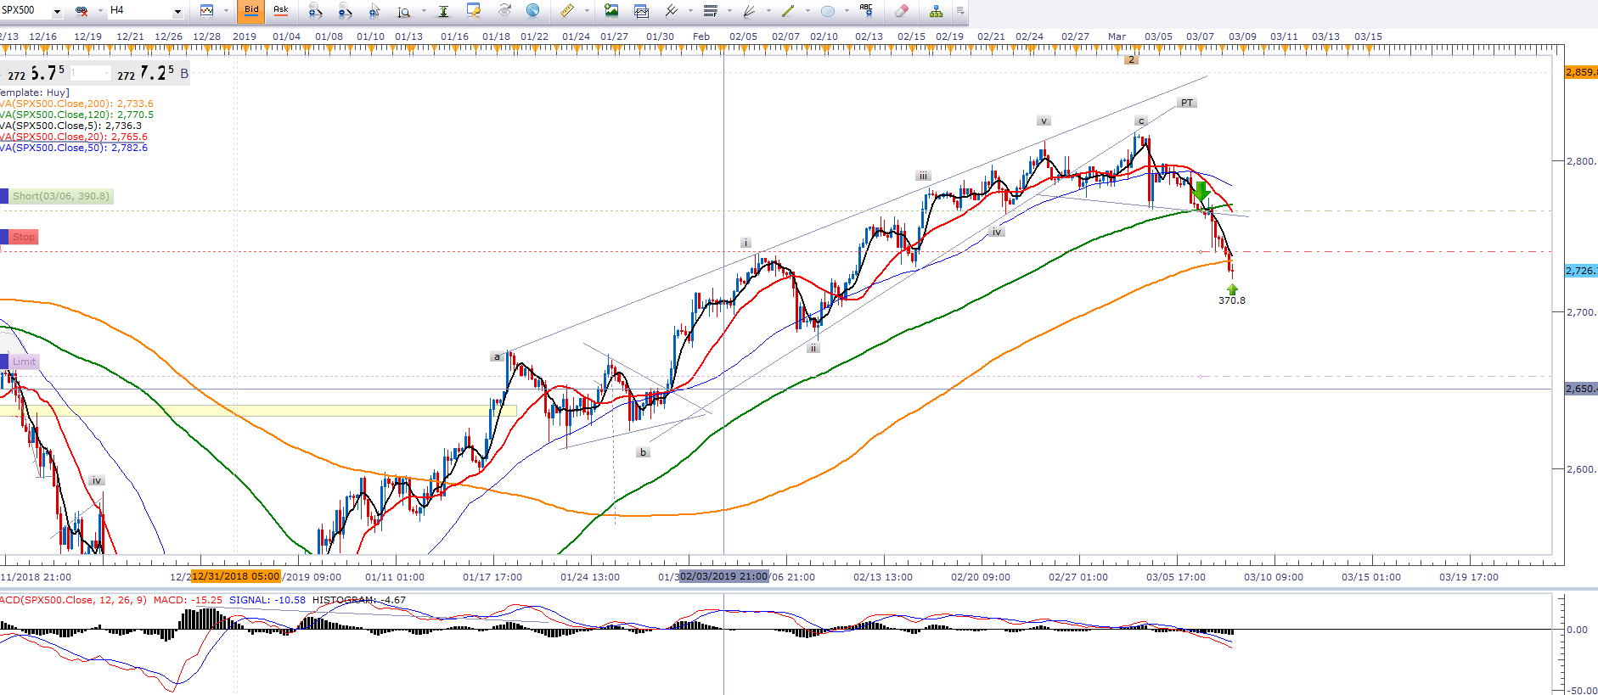The image size is (1598, 695).
Task: Toggle the linked charts chain icon
Action: click(82, 11)
